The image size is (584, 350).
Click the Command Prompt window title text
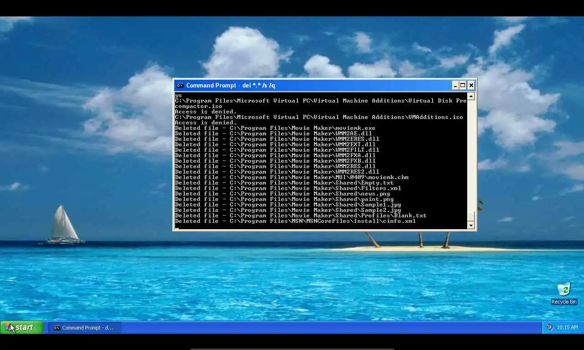coord(230,85)
